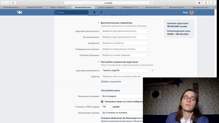Toggle Safari sidebar button
219x123 pixels.
point(13,3)
